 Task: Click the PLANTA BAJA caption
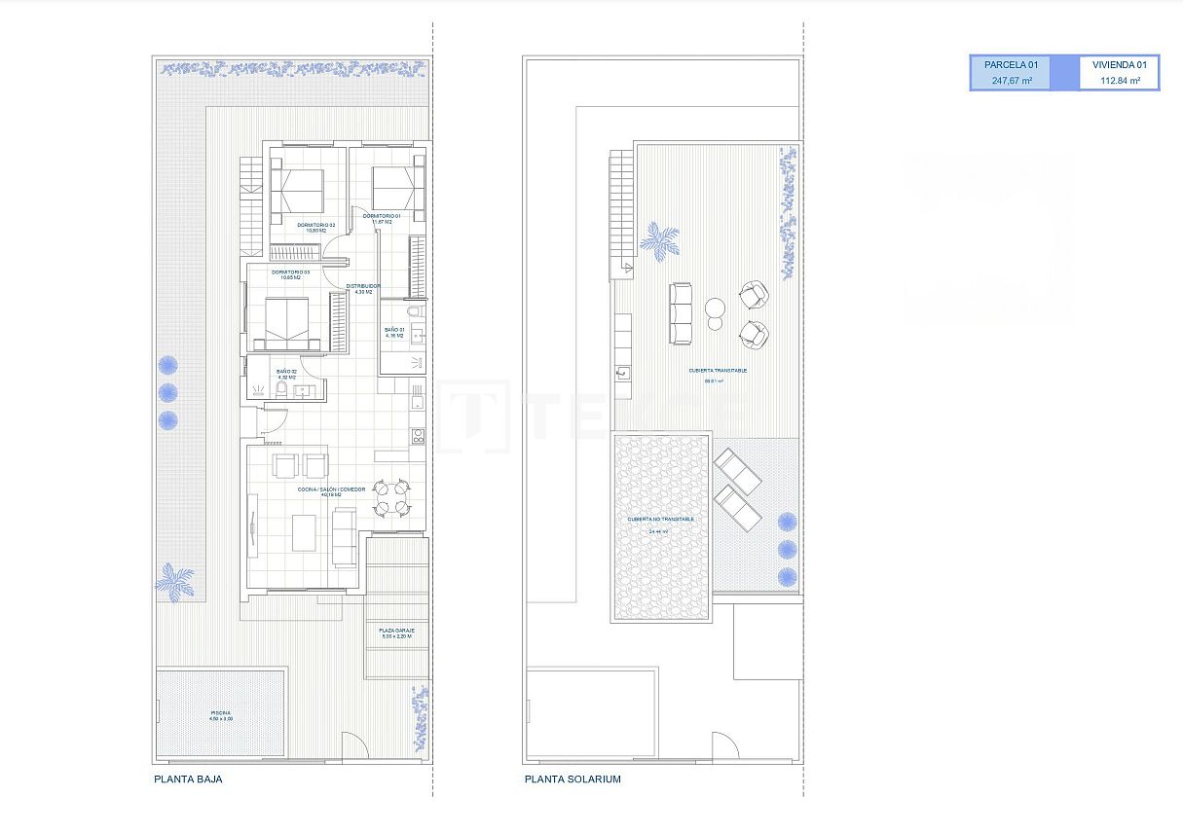click(188, 779)
